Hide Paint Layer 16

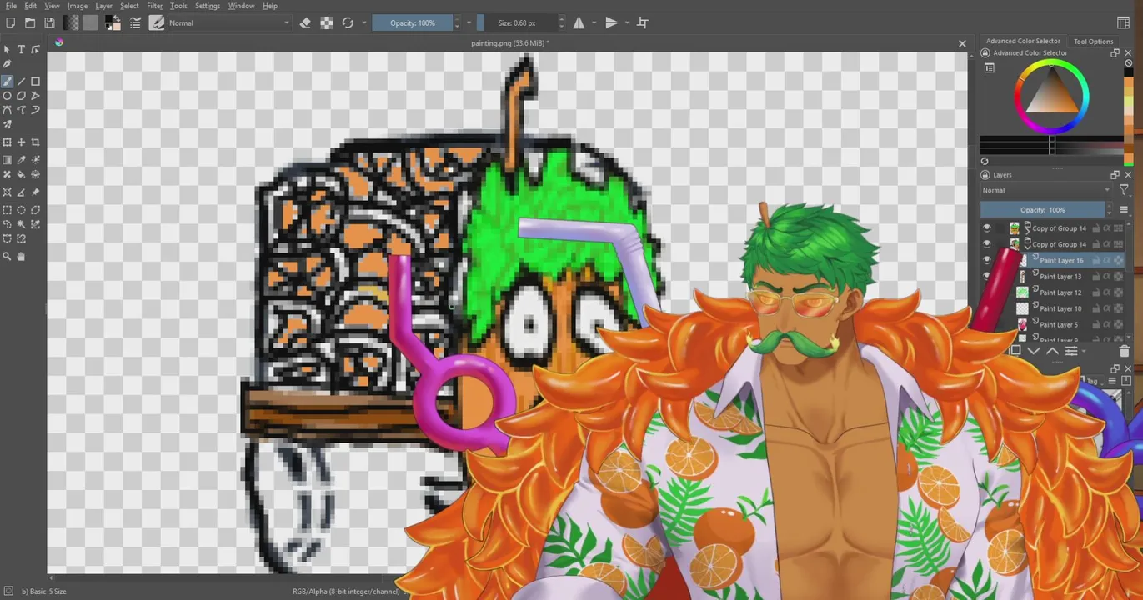(987, 260)
